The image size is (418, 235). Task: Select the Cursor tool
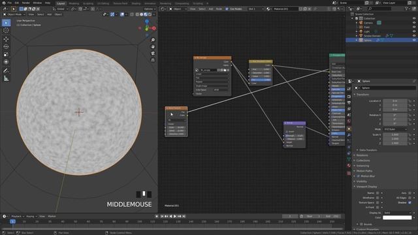pos(6,31)
